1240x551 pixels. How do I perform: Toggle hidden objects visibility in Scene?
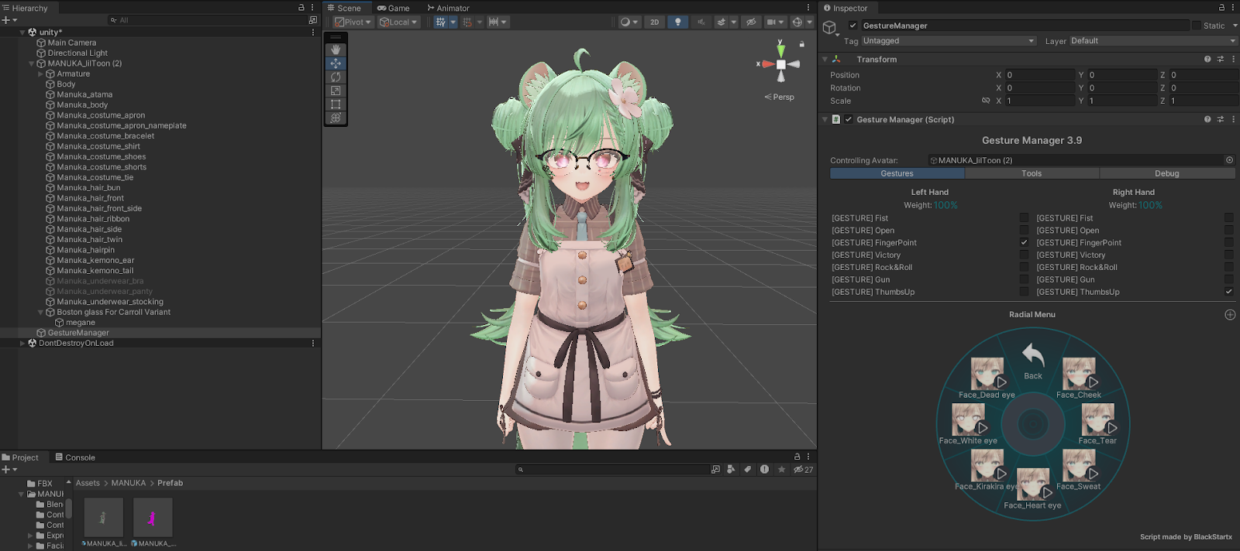751,22
